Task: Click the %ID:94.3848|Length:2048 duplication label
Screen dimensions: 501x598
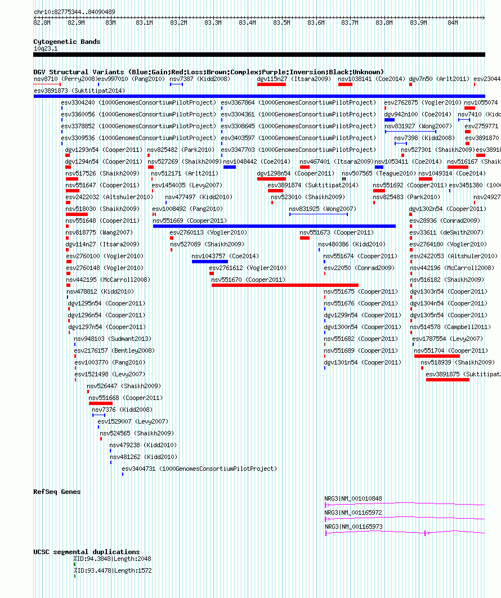Action: click(113, 559)
